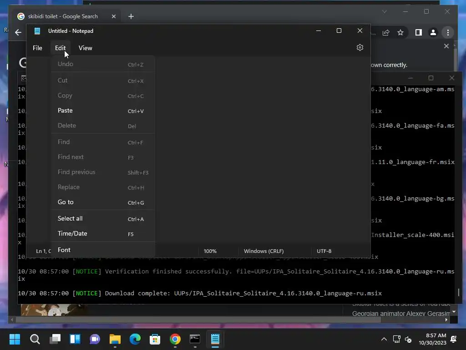Viewport: 466px width, 350px height.
Task: Click Find next in Edit menu
Action: click(103, 157)
